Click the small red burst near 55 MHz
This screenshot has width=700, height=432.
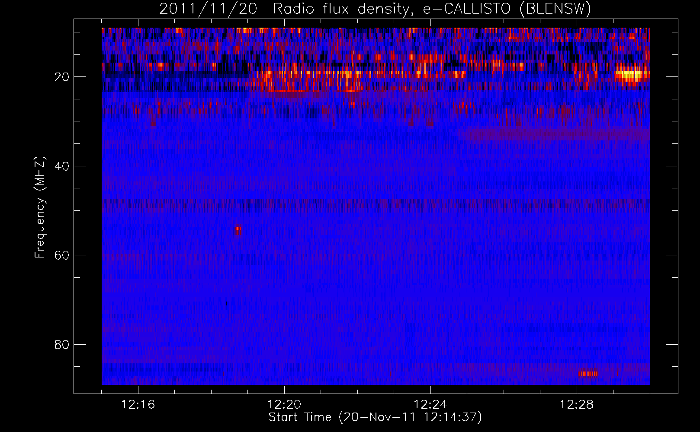238,231
